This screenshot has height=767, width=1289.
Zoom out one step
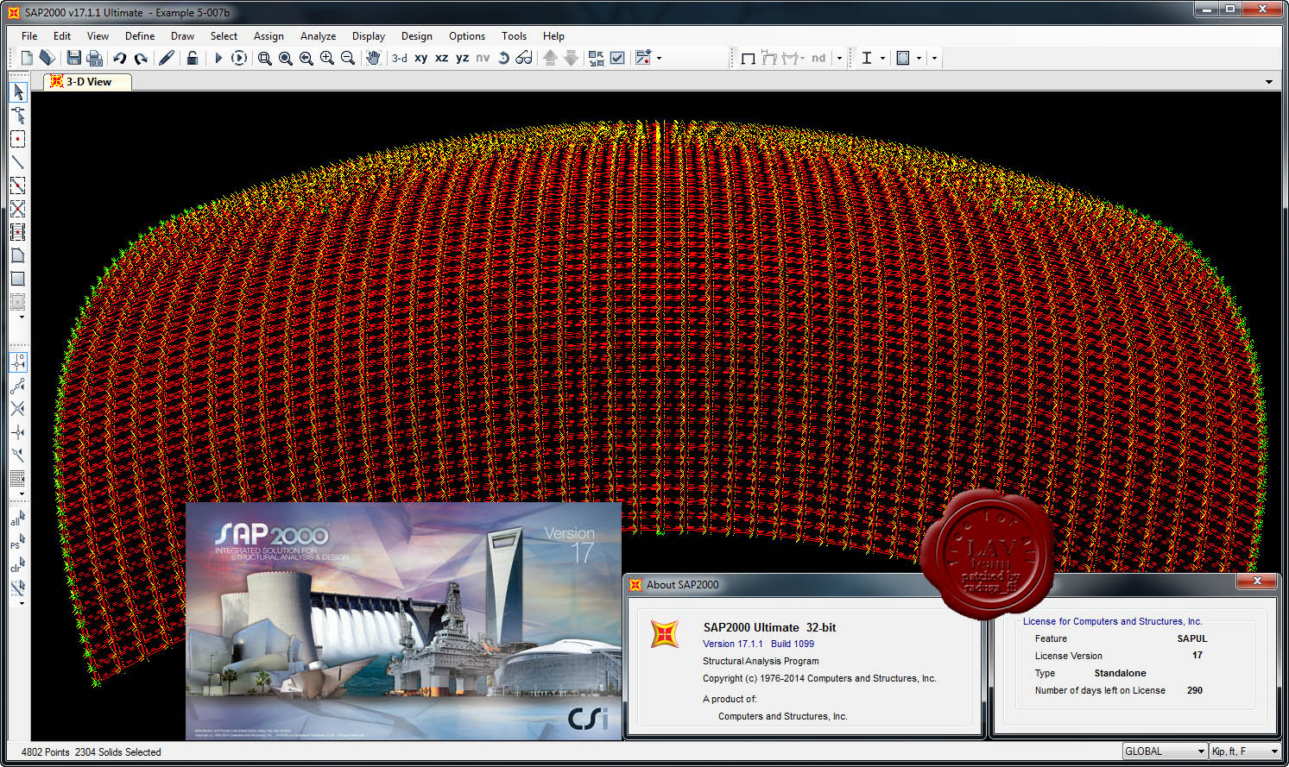348,58
